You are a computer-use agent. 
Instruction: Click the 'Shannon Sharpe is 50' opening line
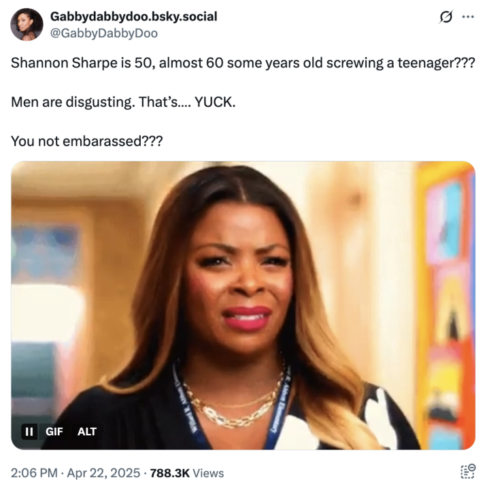pyautogui.click(x=243, y=63)
